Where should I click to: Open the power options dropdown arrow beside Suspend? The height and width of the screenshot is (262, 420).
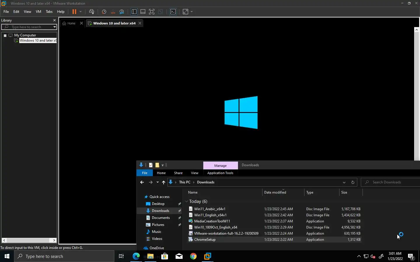[x=80, y=12]
